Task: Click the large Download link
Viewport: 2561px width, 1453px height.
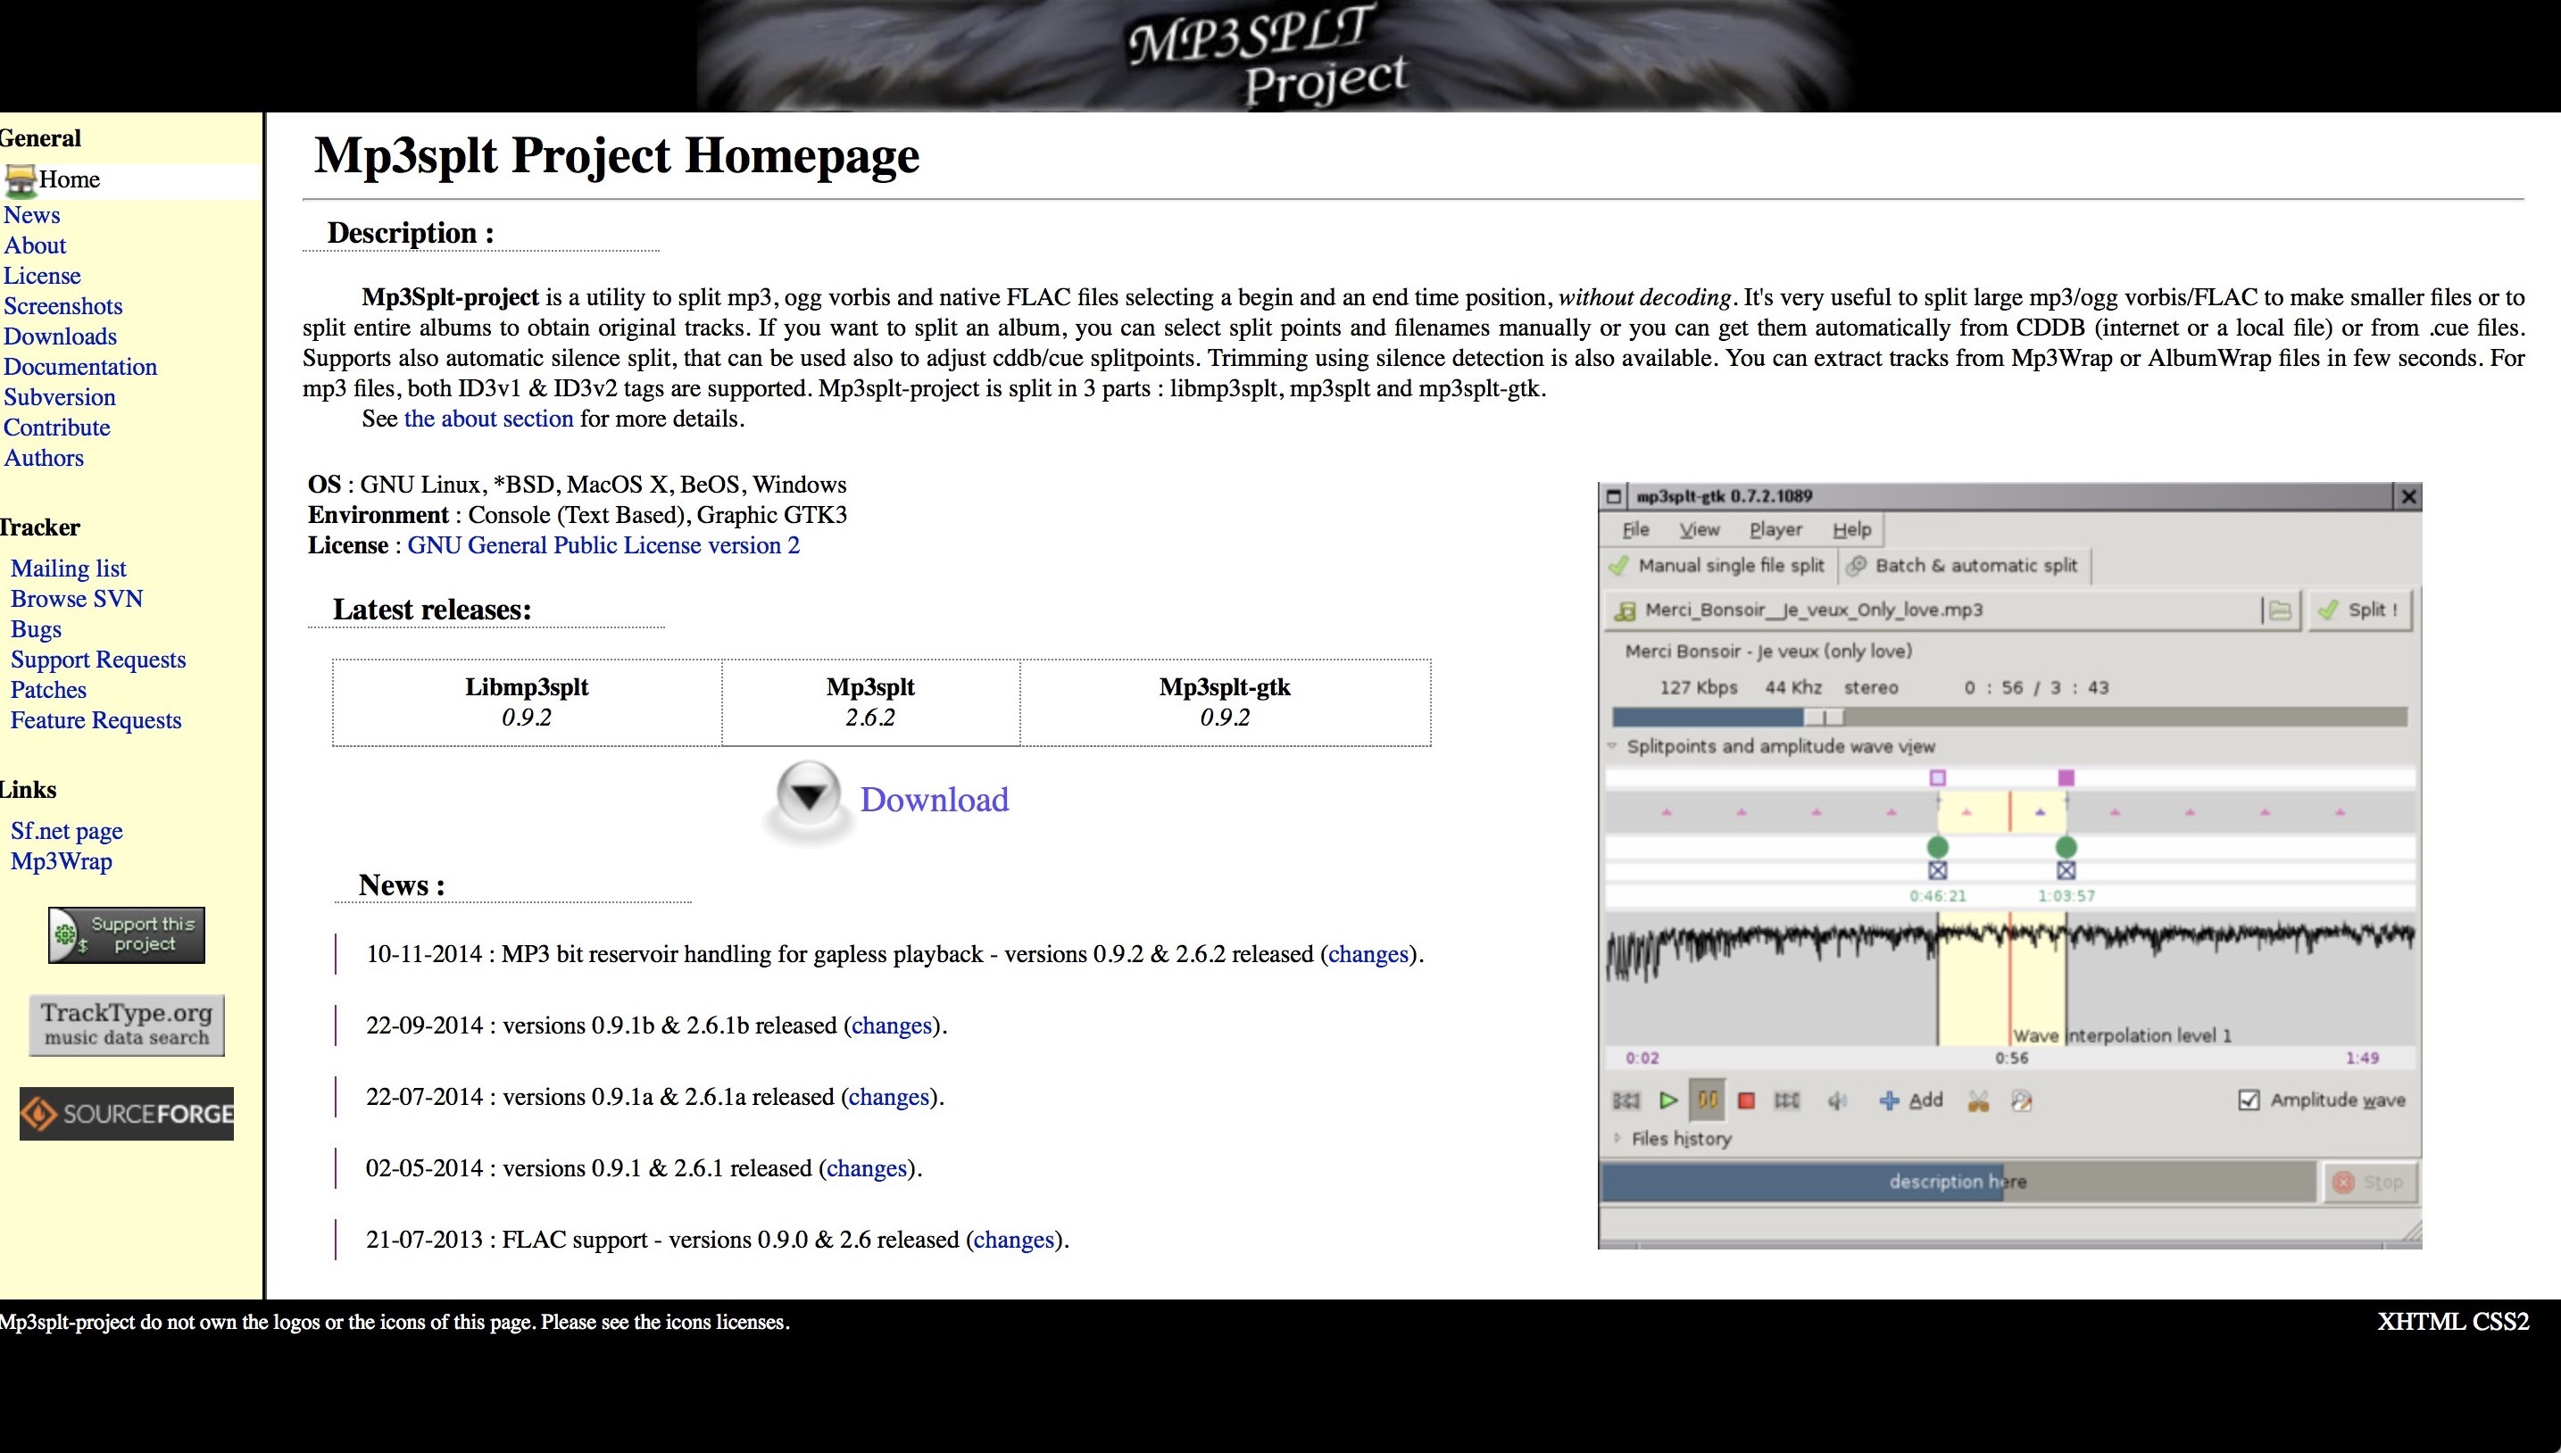Action: tap(935, 800)
